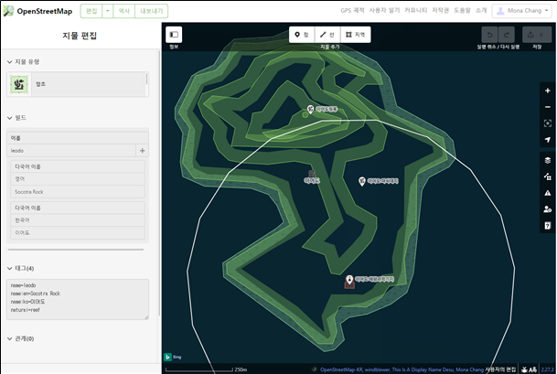Click the name field containing Ieodo
The width and height of the screenshot is (557, 374).
71,151
